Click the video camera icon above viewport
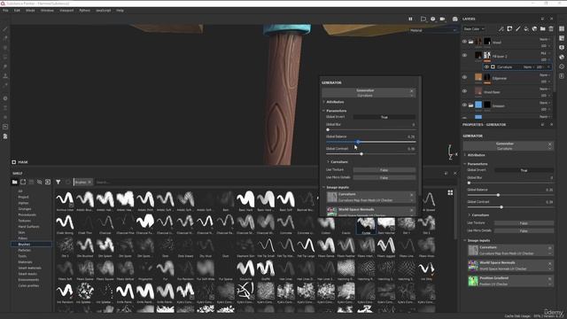Viewport: 567px width, 319px height. click(x=443, y=19)
